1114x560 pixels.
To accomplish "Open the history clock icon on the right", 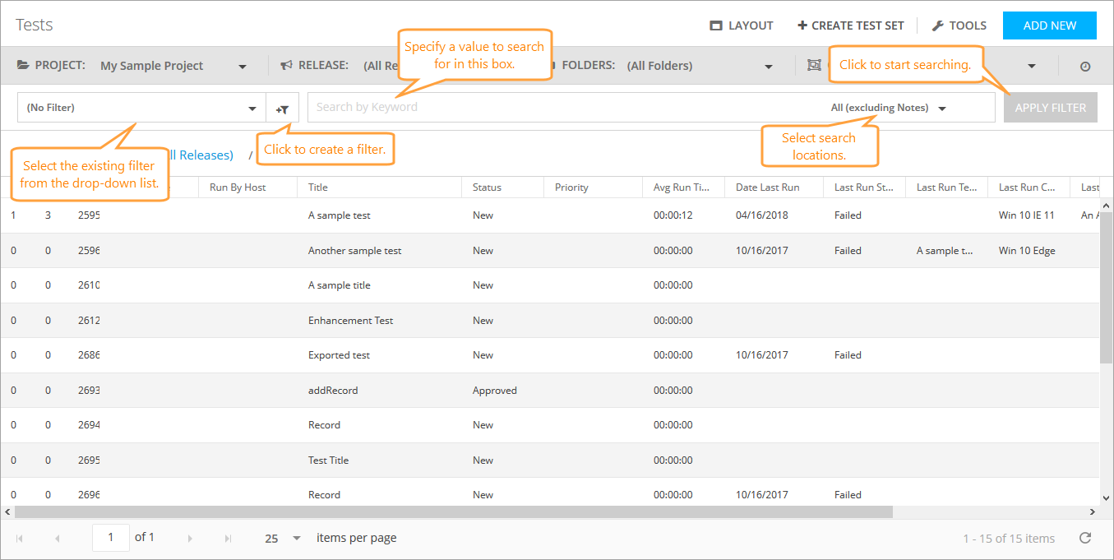I will pos(1084,64).
